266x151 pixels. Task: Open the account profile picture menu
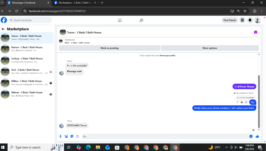pos(257,20)
